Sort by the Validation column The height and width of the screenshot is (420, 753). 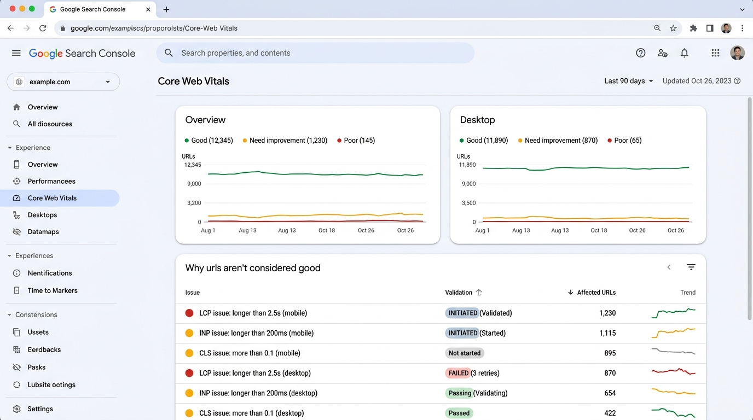click(x=464, y=293)
